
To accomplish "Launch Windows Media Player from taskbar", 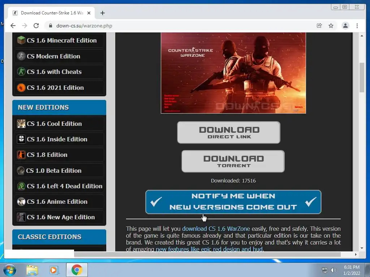I will pos(54,270).
